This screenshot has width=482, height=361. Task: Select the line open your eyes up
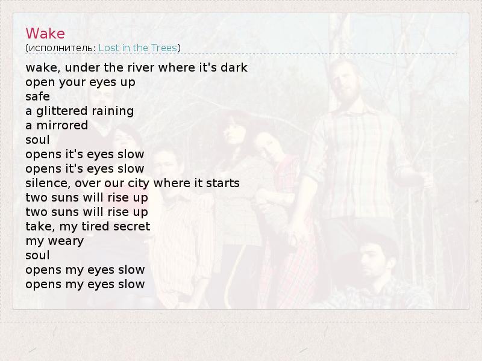tap(80, 82)
